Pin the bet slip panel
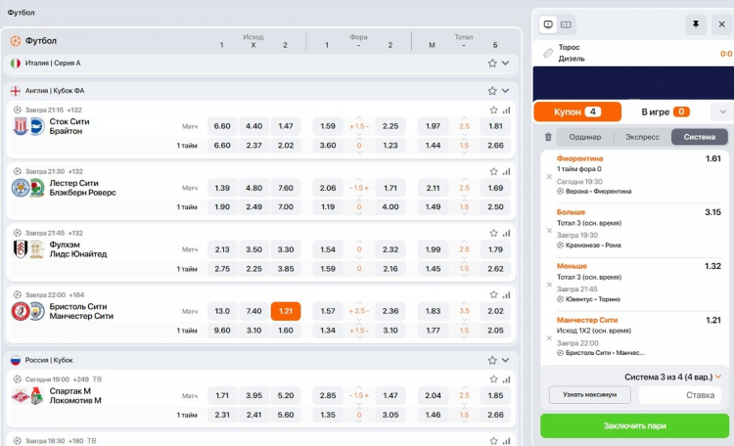The image size is (734, 446). click(x=696, y=24)
